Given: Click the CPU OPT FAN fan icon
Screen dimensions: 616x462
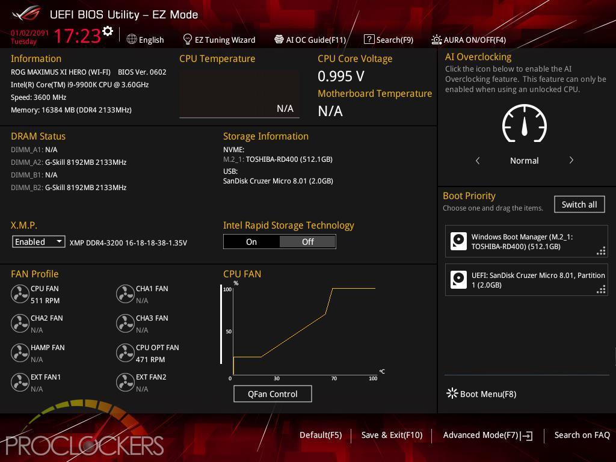Looking at the screenshot, I should pos(125,353).
